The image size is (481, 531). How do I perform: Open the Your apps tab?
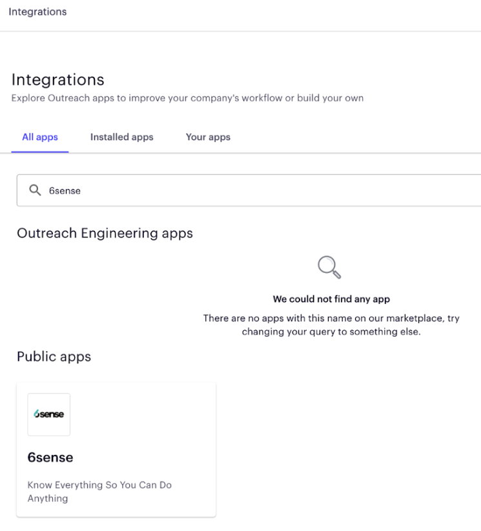pyautogui.click(x=208, y=137)
